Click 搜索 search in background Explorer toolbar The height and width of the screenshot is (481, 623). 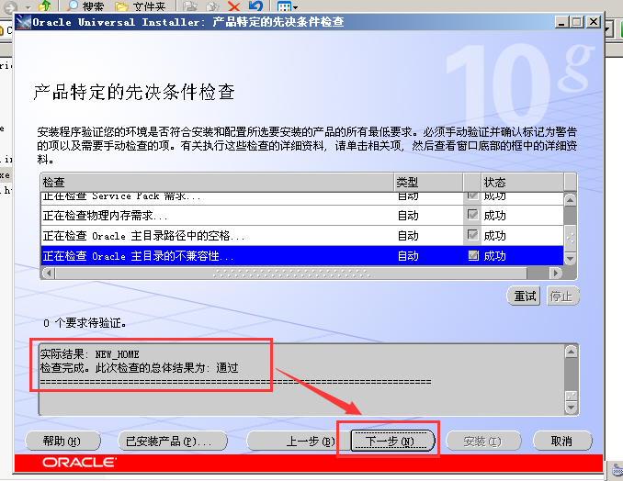(85, 6)
